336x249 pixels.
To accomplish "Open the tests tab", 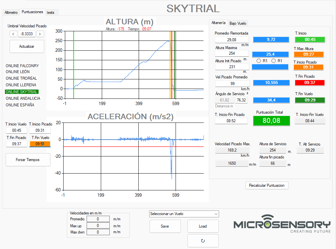I will click(51, 13).
